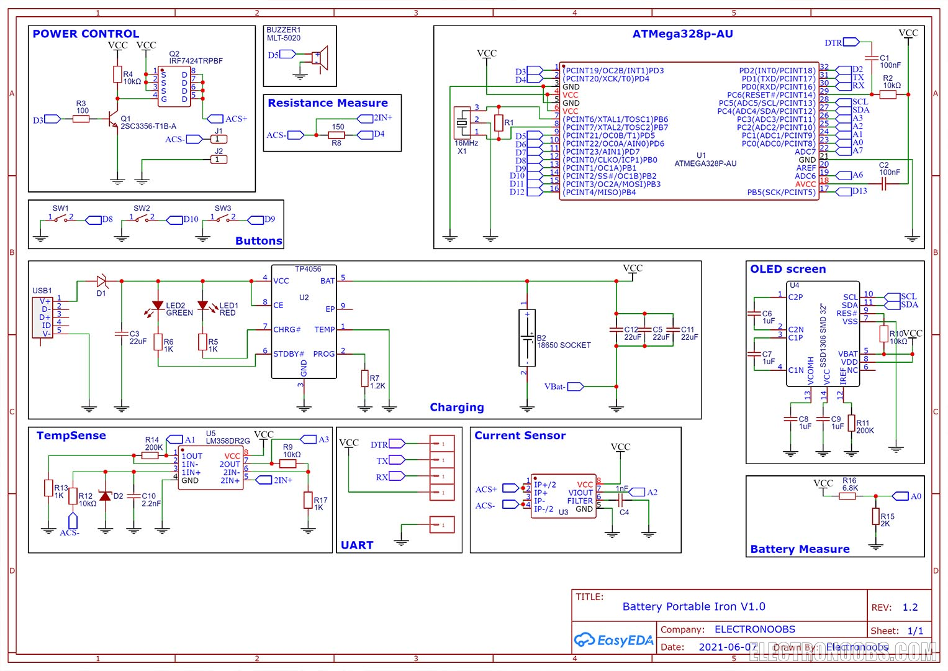Select the R11 200K resistor
The image size is (948, 671).
(852, 423)
